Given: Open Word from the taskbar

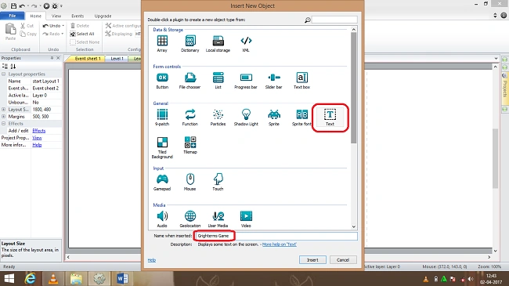Looking at the screenshot, I should pyautogui.click(x=122, y=278).
